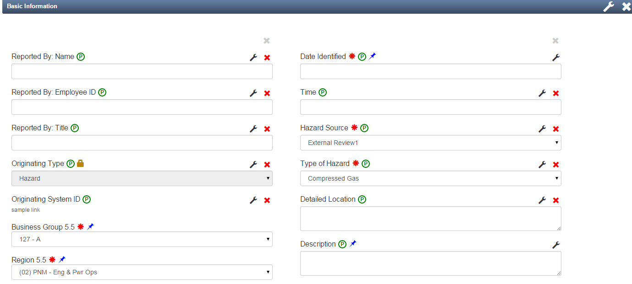Click the wrench icon for Description

click(x=556, y=245)
